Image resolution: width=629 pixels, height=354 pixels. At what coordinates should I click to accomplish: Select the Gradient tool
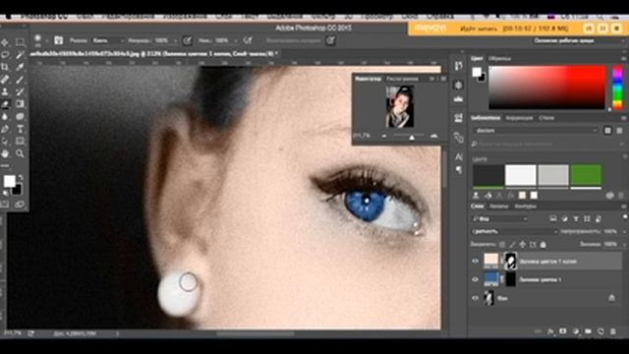20,104
